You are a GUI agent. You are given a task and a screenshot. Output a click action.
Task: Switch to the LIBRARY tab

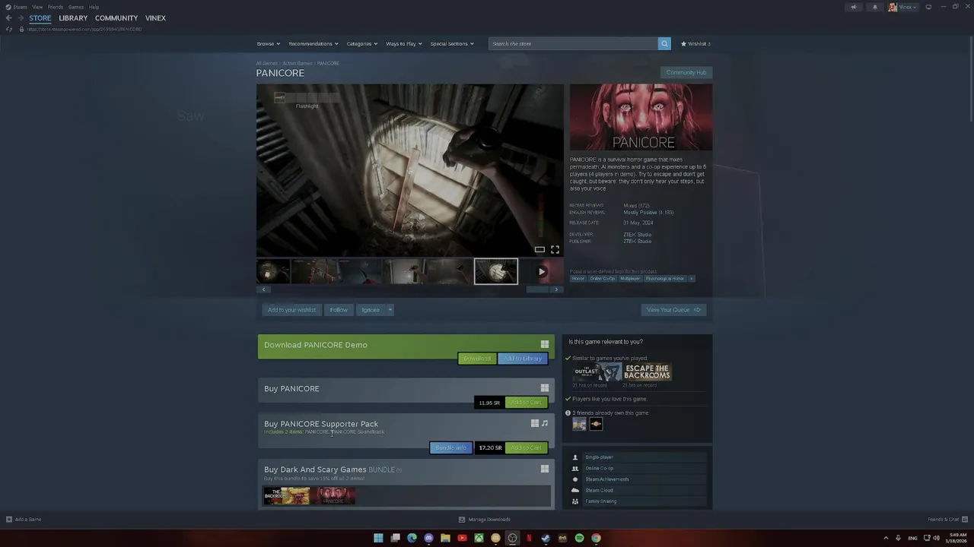point(73,18)
